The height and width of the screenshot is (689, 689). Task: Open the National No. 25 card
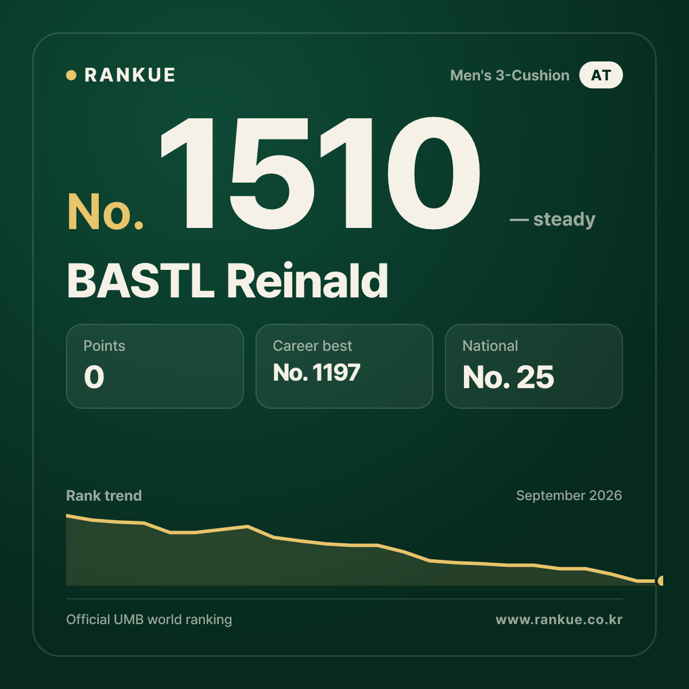tap(534, 366)
